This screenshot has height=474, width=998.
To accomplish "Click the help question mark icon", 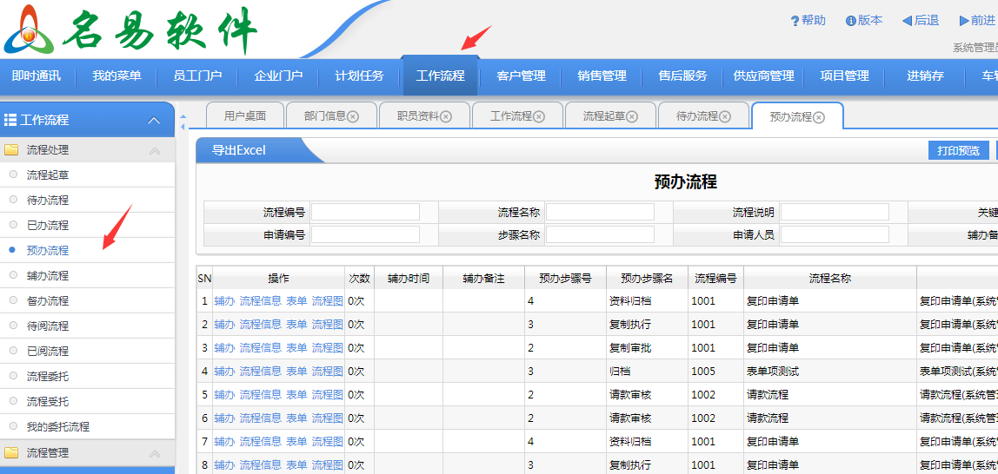I will click(795, 21).
